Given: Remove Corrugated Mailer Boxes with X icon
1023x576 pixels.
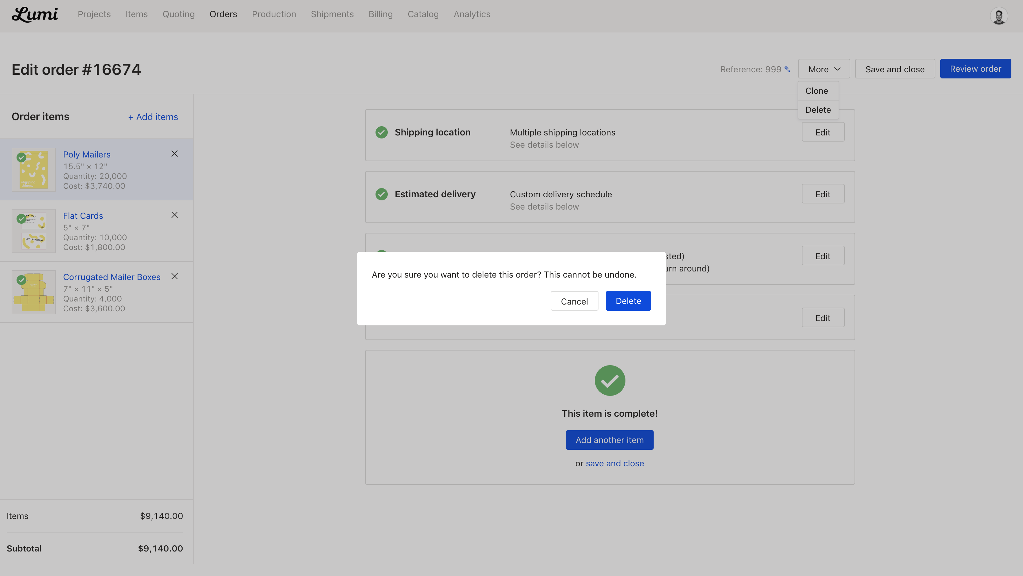Looking at the screenshot, I should click(x=174, y=276).
